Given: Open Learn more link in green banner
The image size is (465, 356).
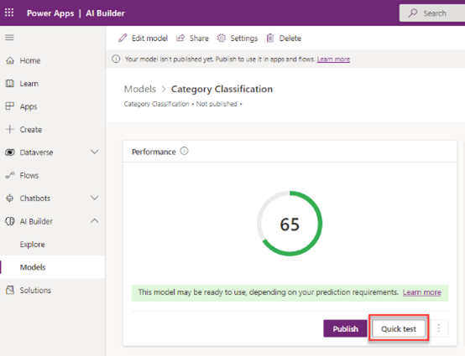Looking at the screenshot, I should [421, 292].
